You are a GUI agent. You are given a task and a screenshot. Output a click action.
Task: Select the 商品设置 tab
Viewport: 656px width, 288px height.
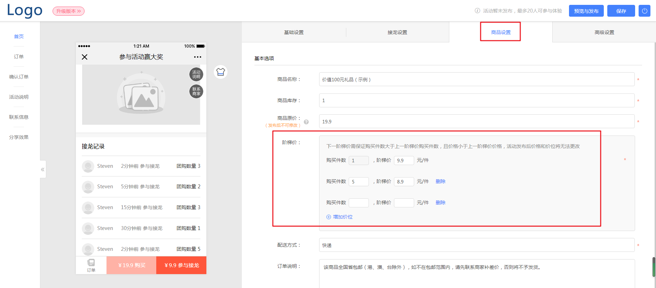coord(501,32)
